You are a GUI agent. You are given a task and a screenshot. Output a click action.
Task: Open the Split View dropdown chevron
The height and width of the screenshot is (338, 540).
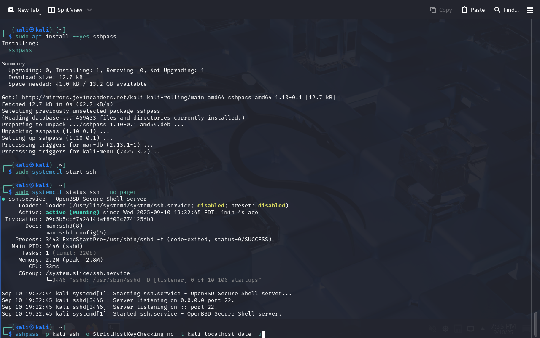pos(89,10)
